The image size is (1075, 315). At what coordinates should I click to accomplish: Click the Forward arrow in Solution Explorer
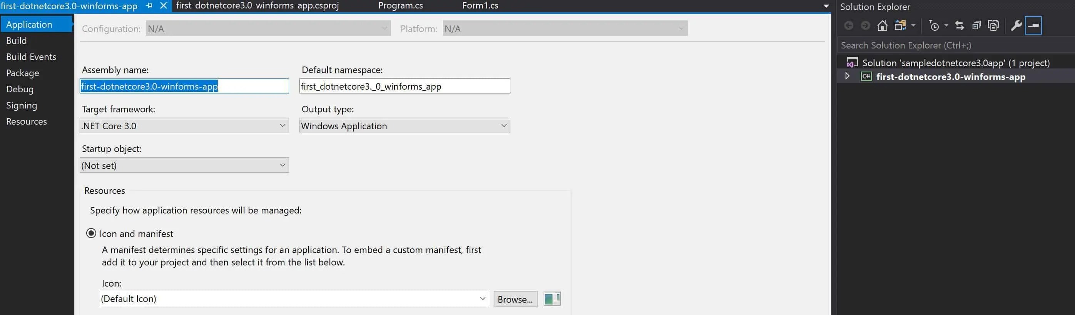(866, 26)
